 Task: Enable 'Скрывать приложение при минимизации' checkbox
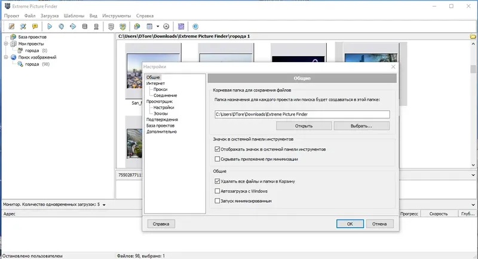217,159
